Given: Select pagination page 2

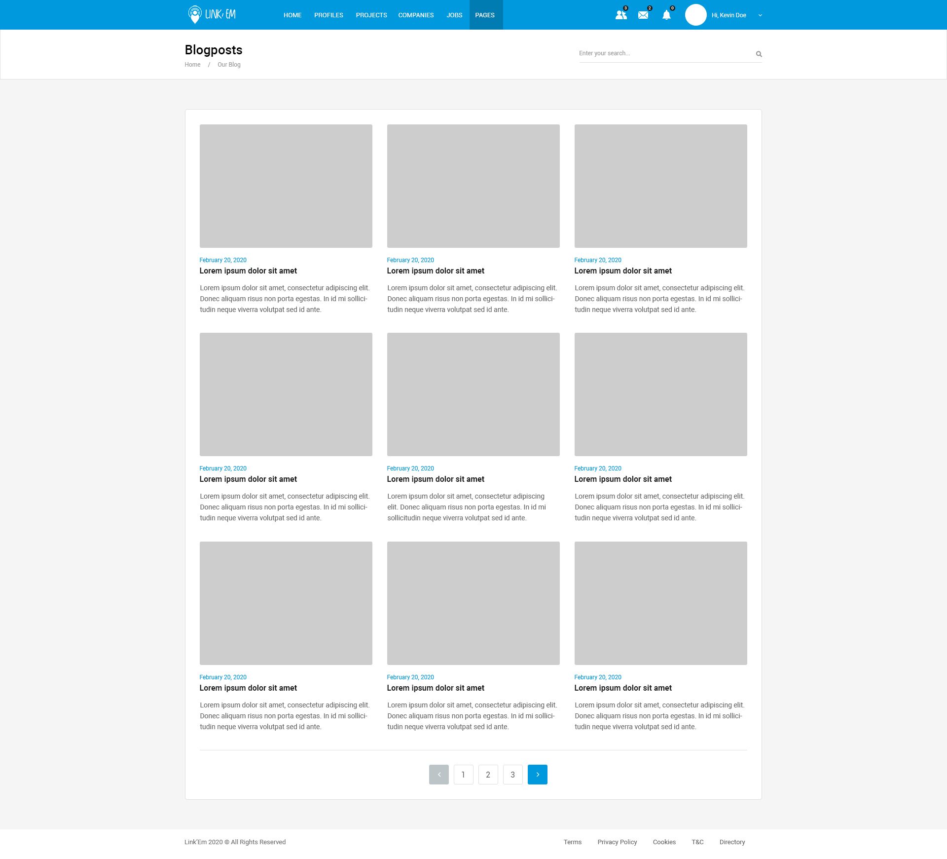Looking at the screenshot, I should click(488, 774).
